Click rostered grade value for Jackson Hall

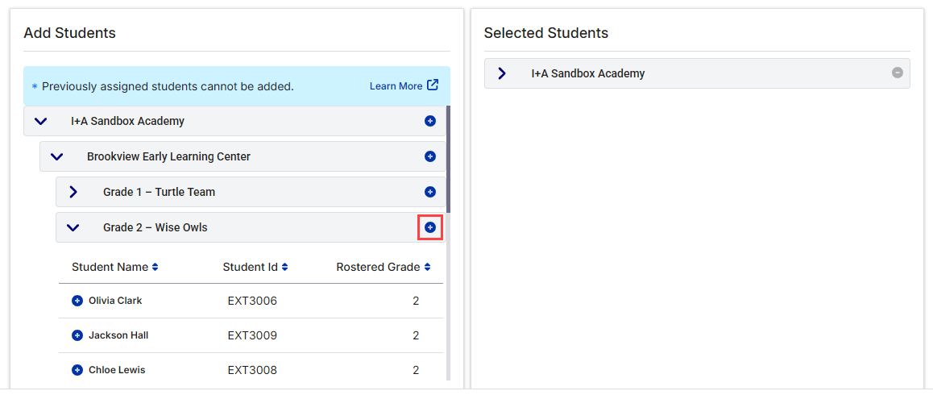tap(415, 335)
